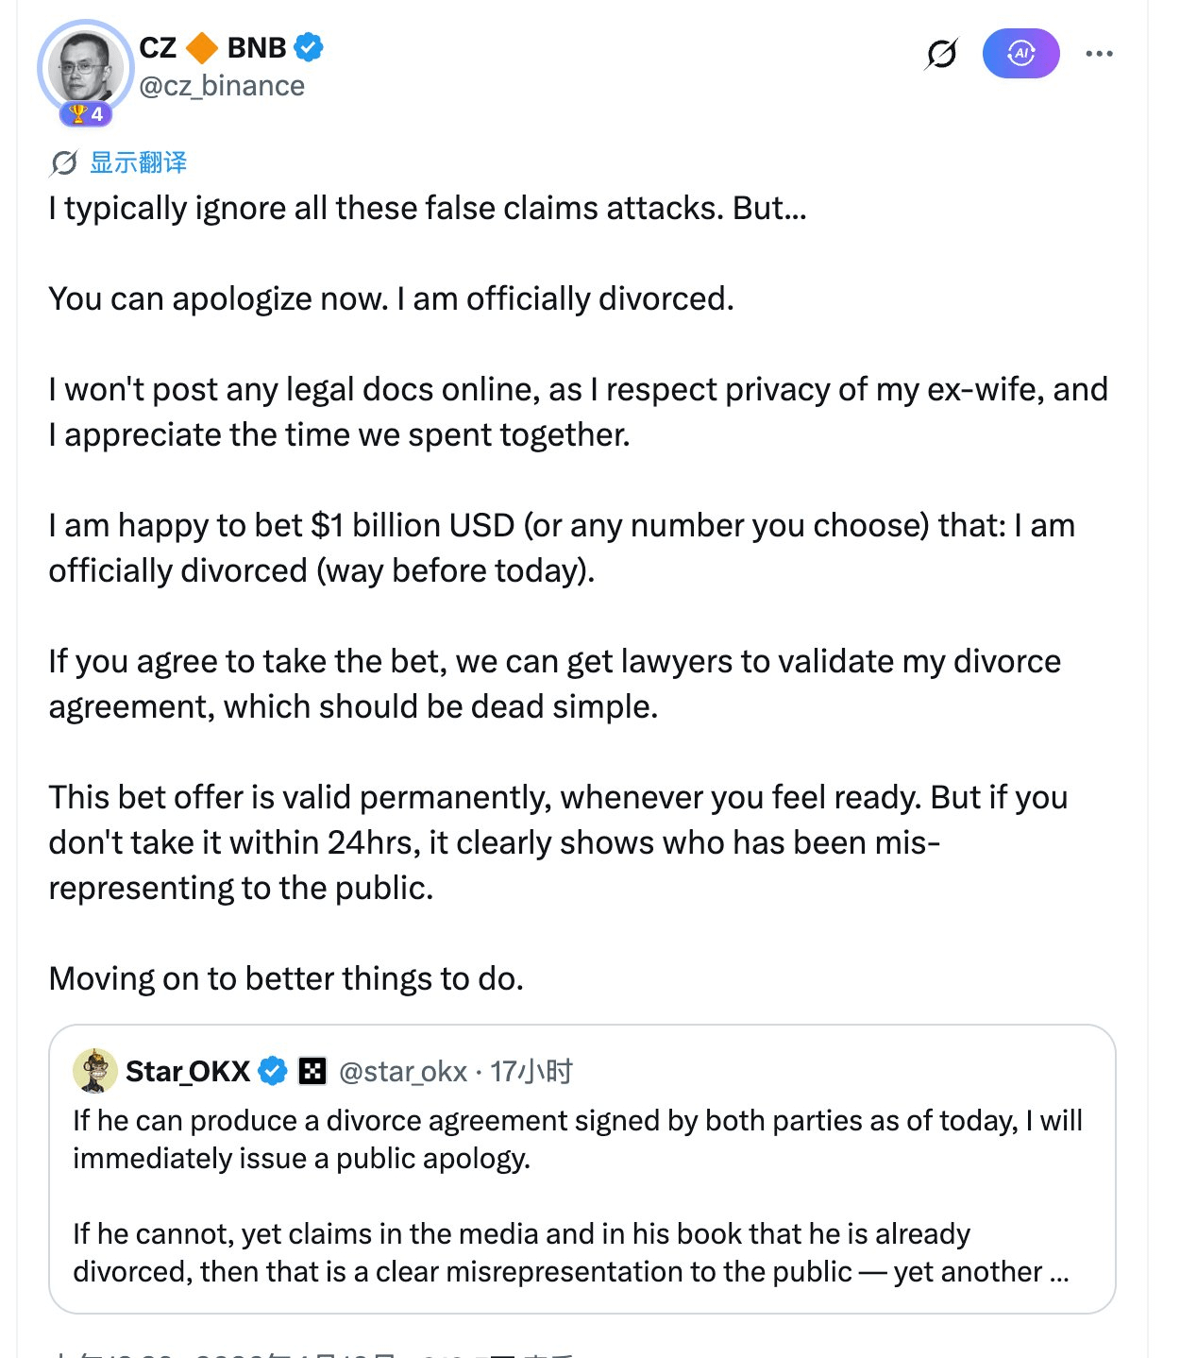Screen dimensions: 1180x1358
Task: Open the @star_okx handle
Action: click(403, 1072)
